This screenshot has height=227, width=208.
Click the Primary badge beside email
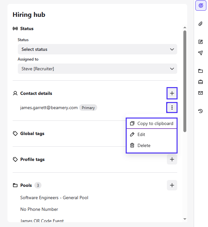(88, 108)
